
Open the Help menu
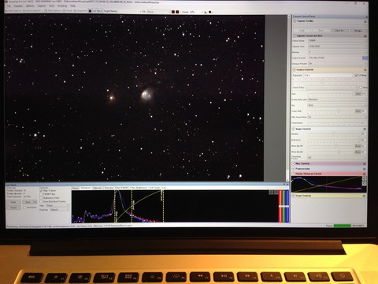pyautogui.click(x=72, y=6)
